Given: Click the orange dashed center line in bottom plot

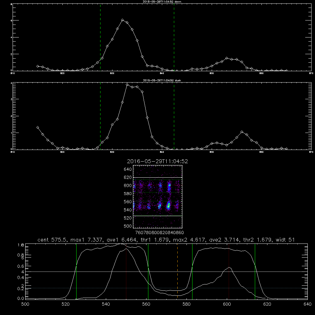Looking at the screenshot, I should (177, 272).
